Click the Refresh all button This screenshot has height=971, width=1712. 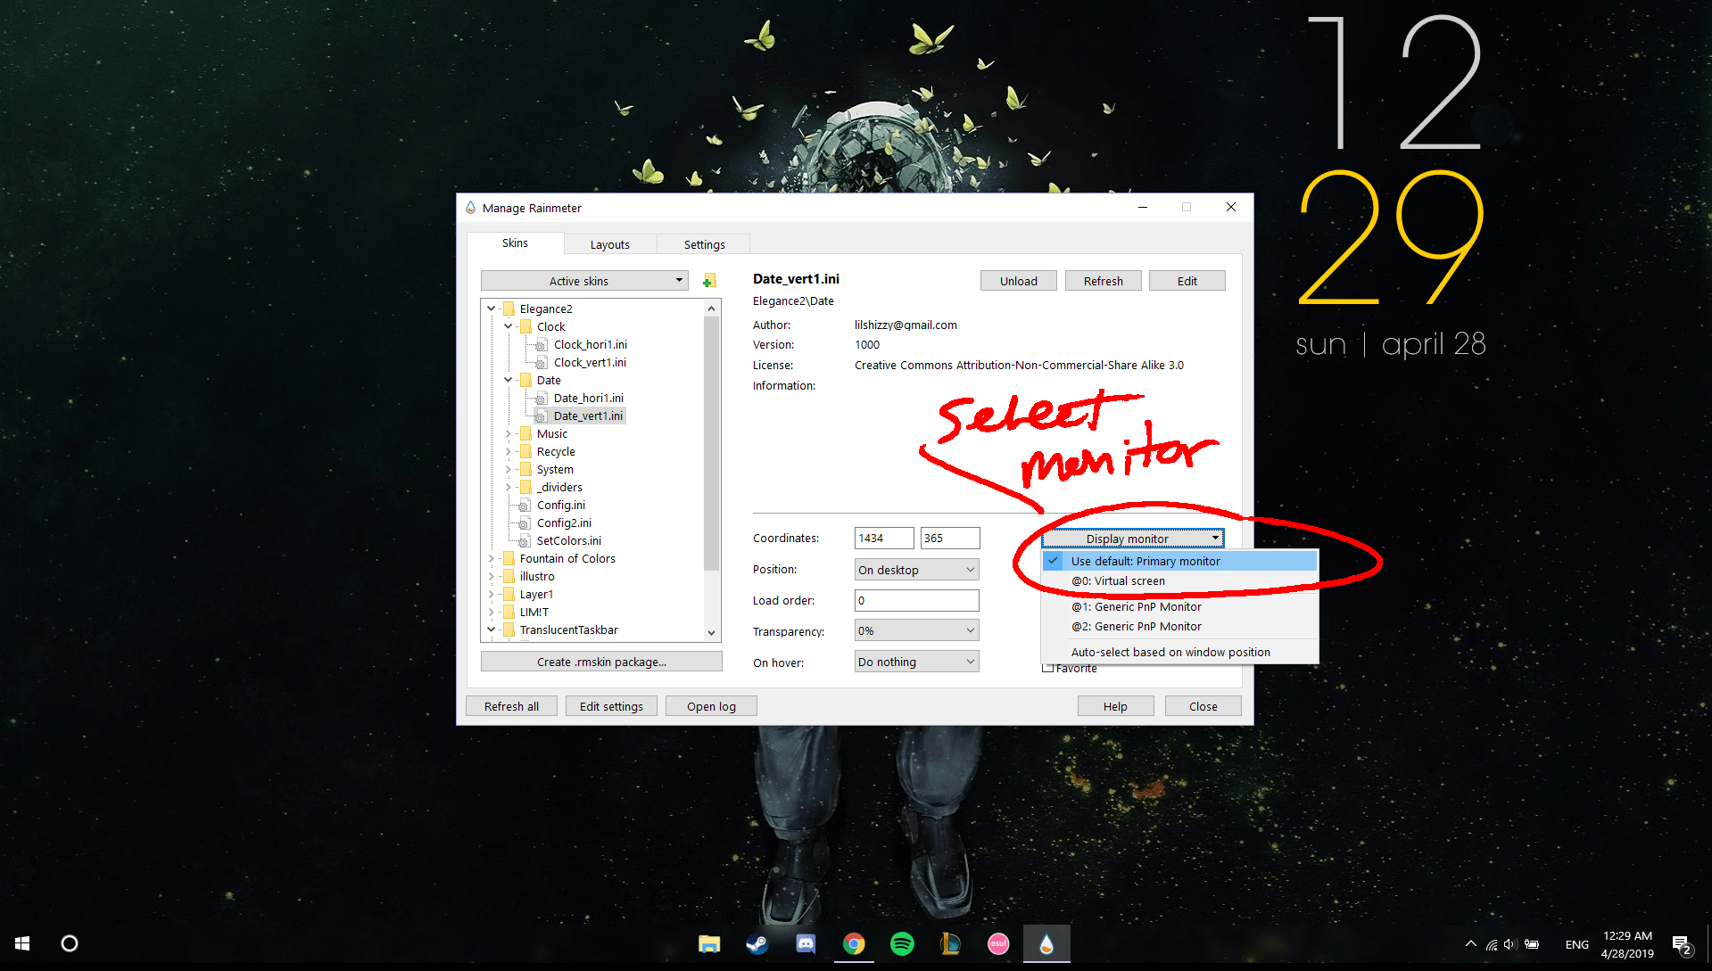pyautogui.click(x=510, y=705)
